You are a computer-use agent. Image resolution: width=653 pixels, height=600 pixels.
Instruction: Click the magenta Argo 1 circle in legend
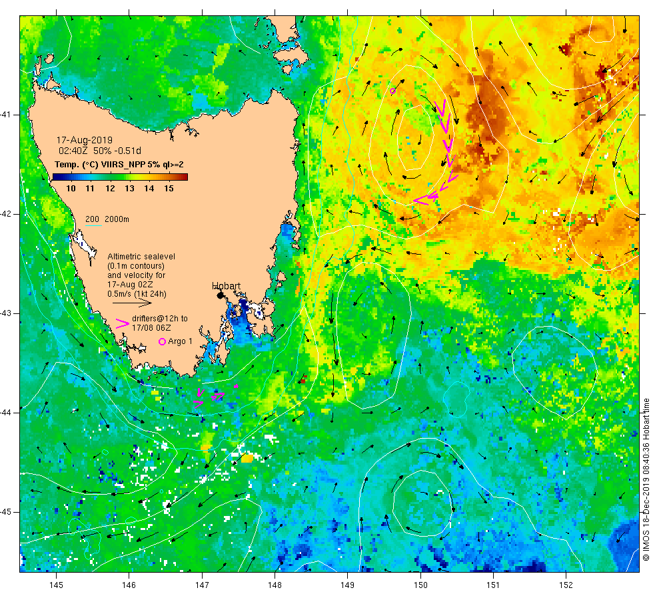(163, 341)
